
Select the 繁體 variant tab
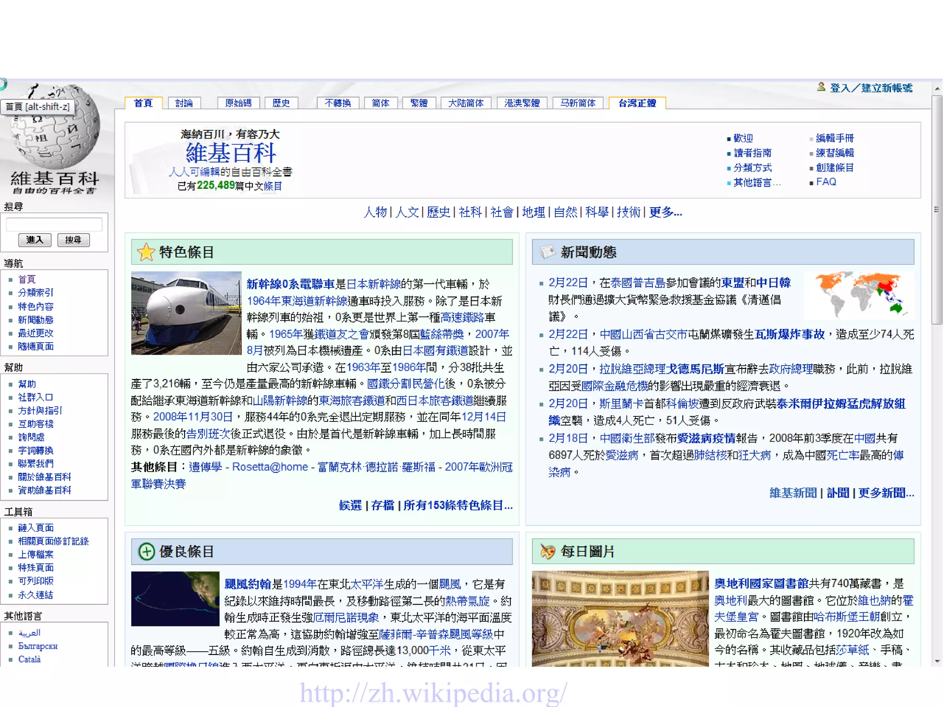point(419,103)
